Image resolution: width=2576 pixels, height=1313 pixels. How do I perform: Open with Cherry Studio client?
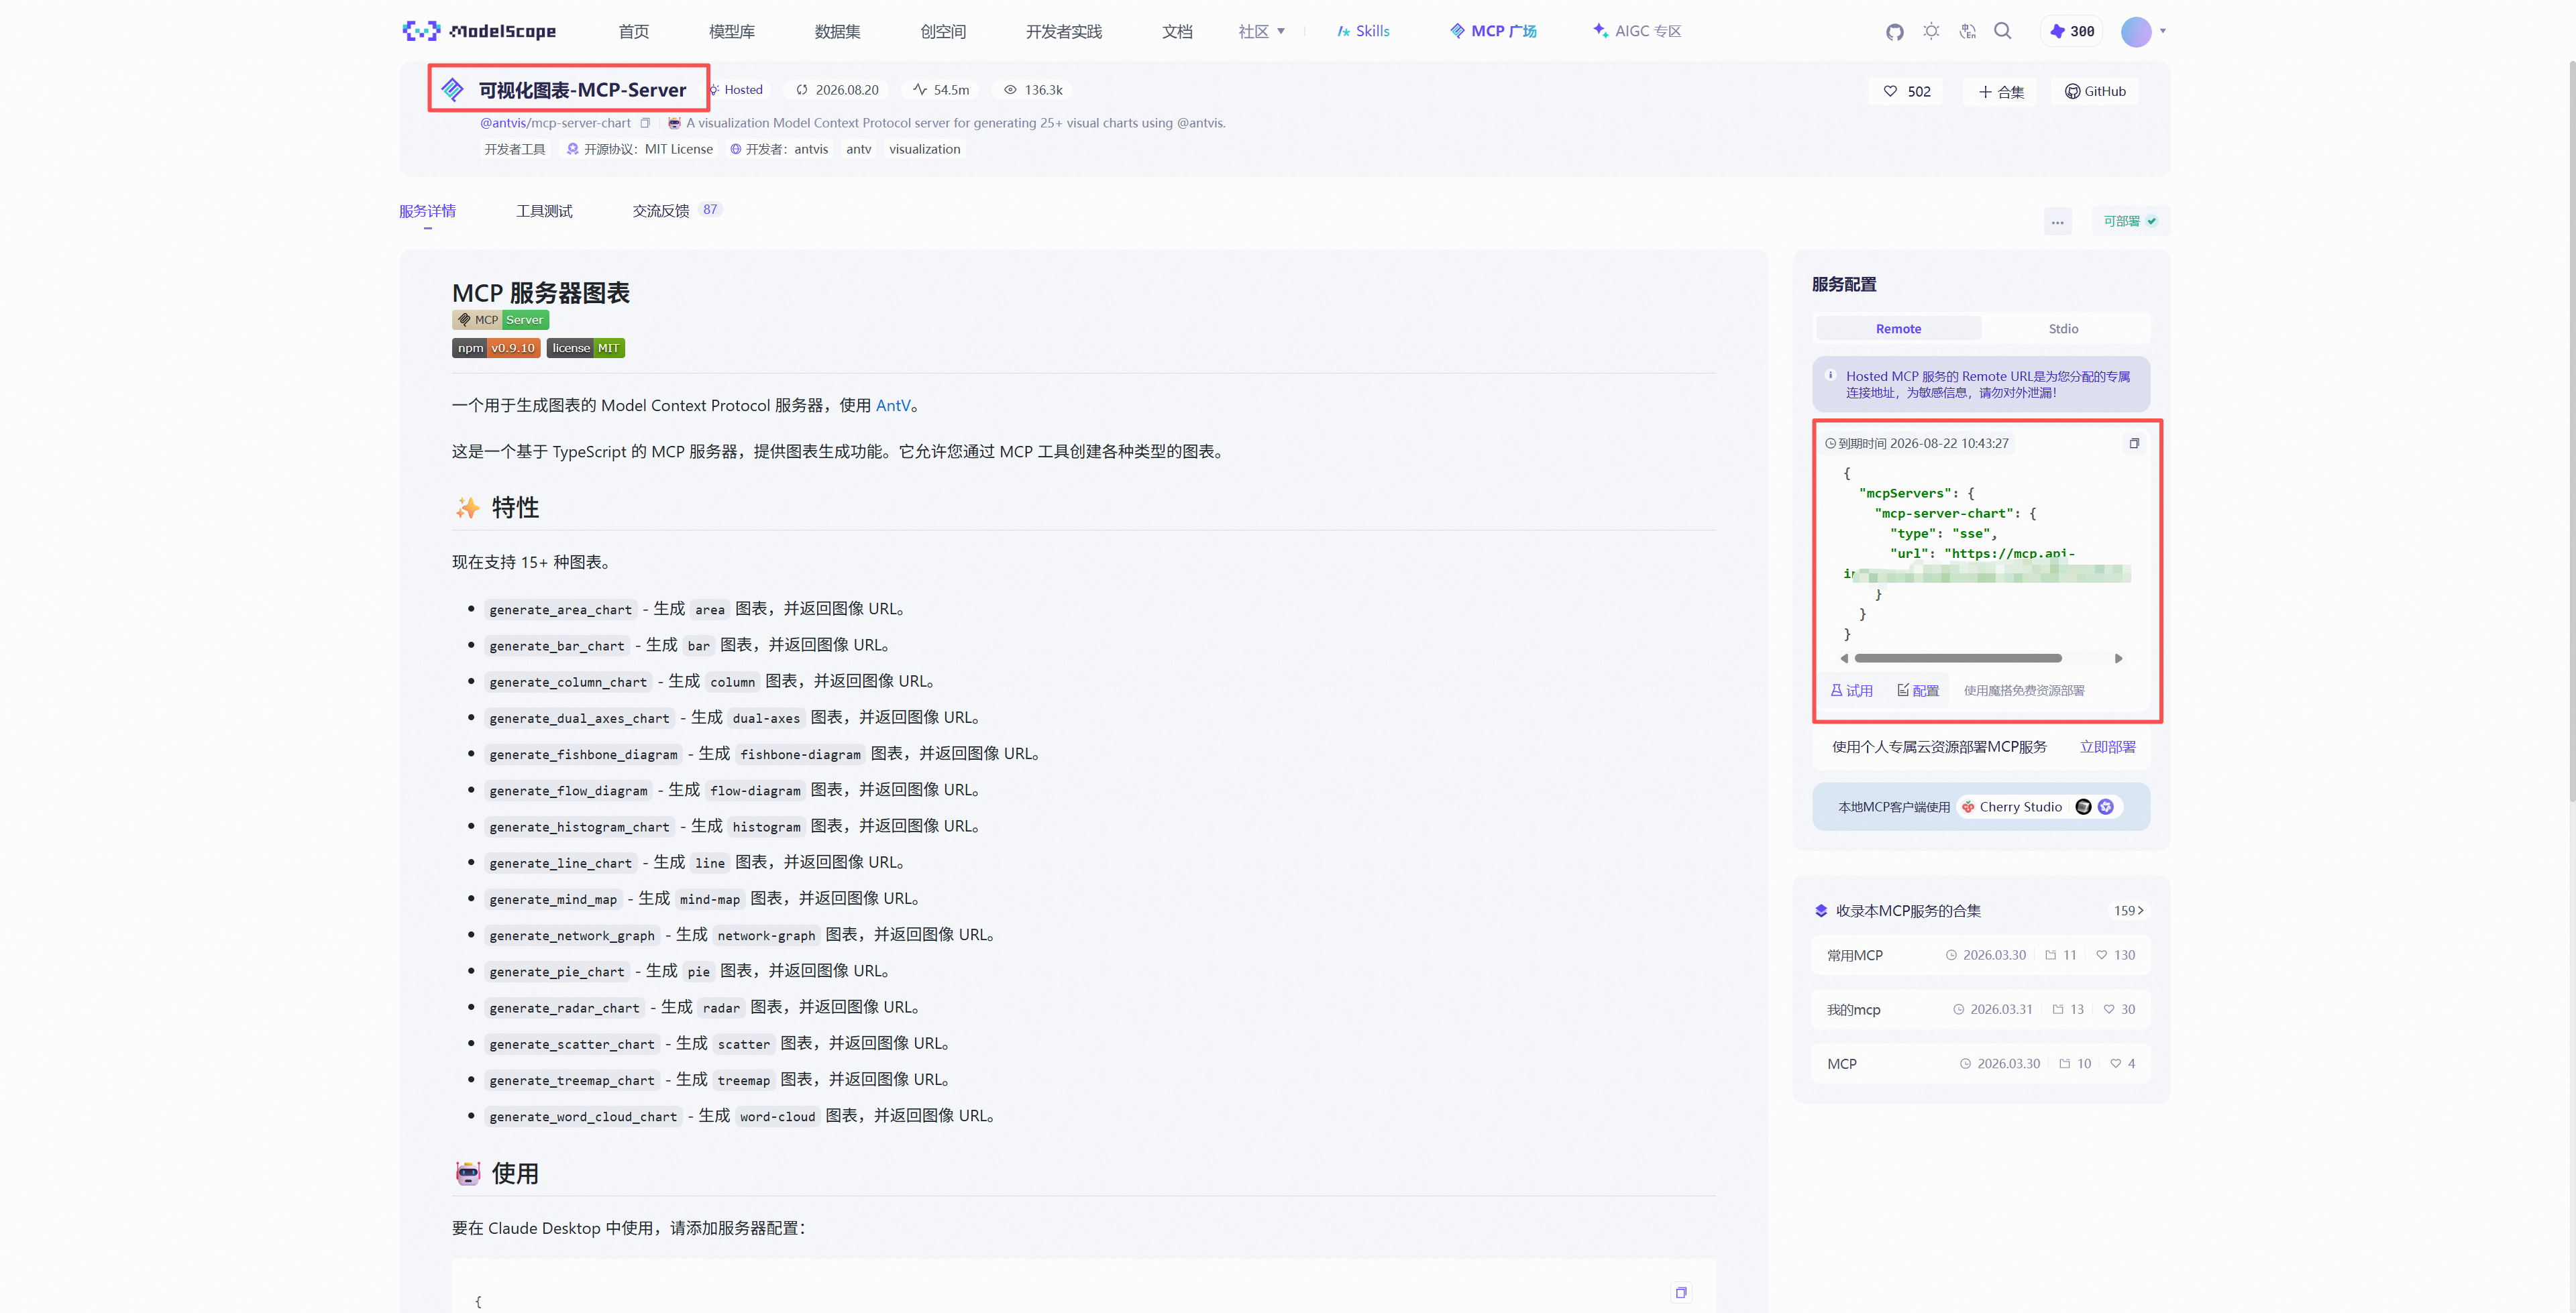coord(2011,806)
